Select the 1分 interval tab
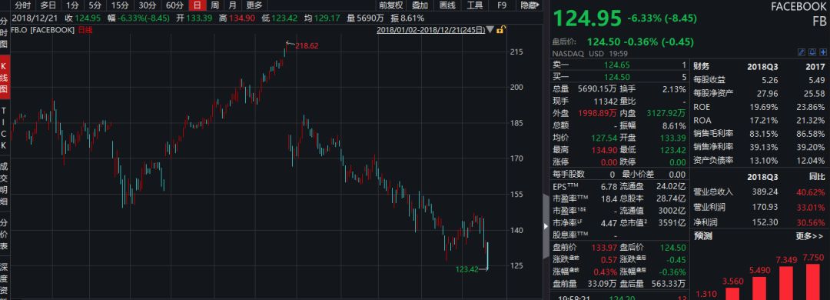This screenshot has width=830, height=300. coord(72,5)
